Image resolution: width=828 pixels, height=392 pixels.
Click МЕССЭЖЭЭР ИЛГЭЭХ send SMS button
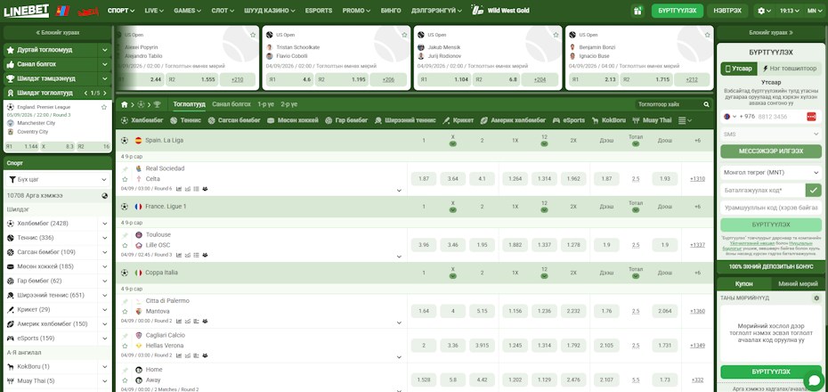click(x=771, y=151)
